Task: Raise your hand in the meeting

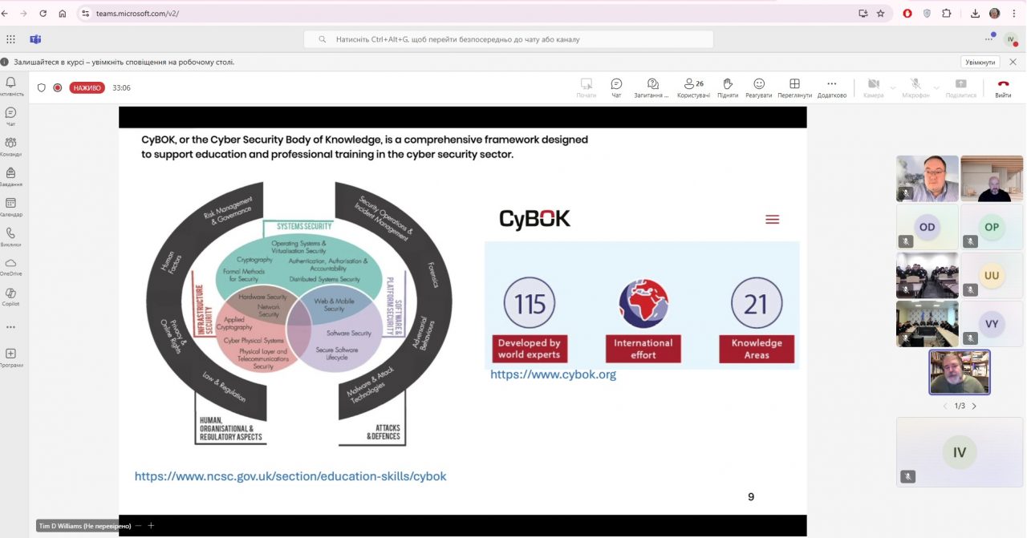Action: [x=728, y=87]
